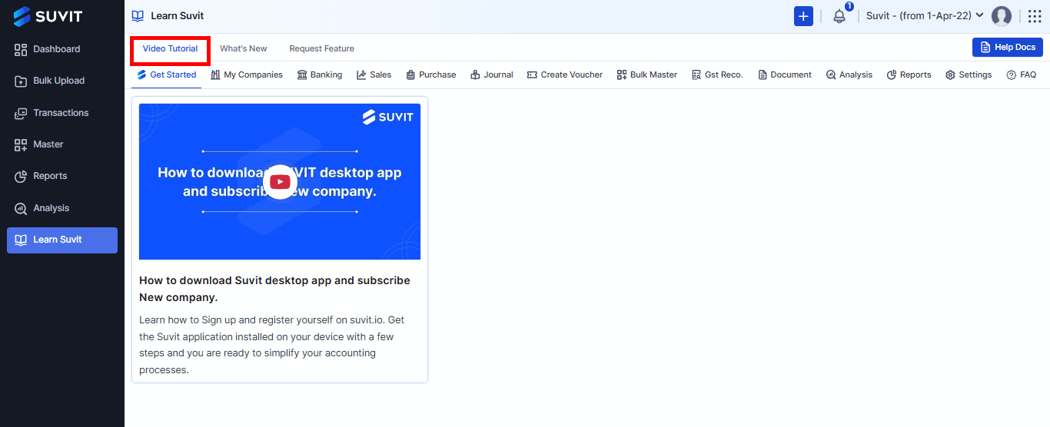Open the Sales tutorial category

point(374,74)
